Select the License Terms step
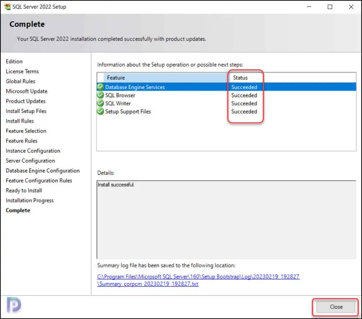Image resolution: width=362 pixels, height=319 pixels. [x=22, y=71]
